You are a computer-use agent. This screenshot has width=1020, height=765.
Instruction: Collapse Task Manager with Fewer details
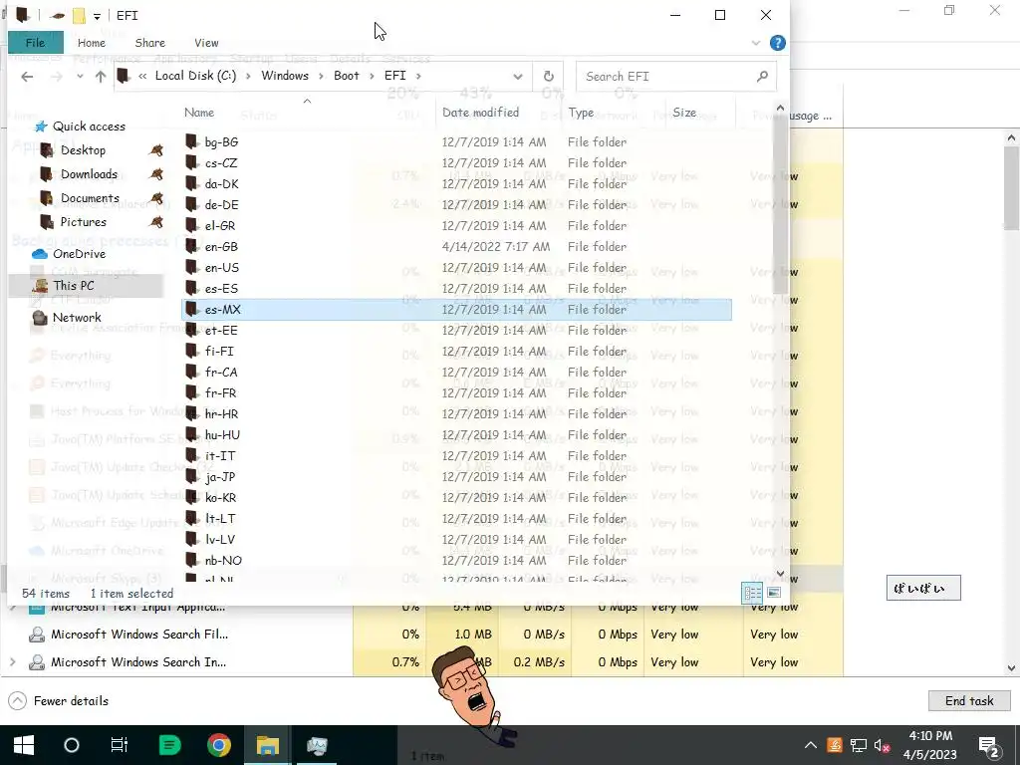[x=59, y=700]
